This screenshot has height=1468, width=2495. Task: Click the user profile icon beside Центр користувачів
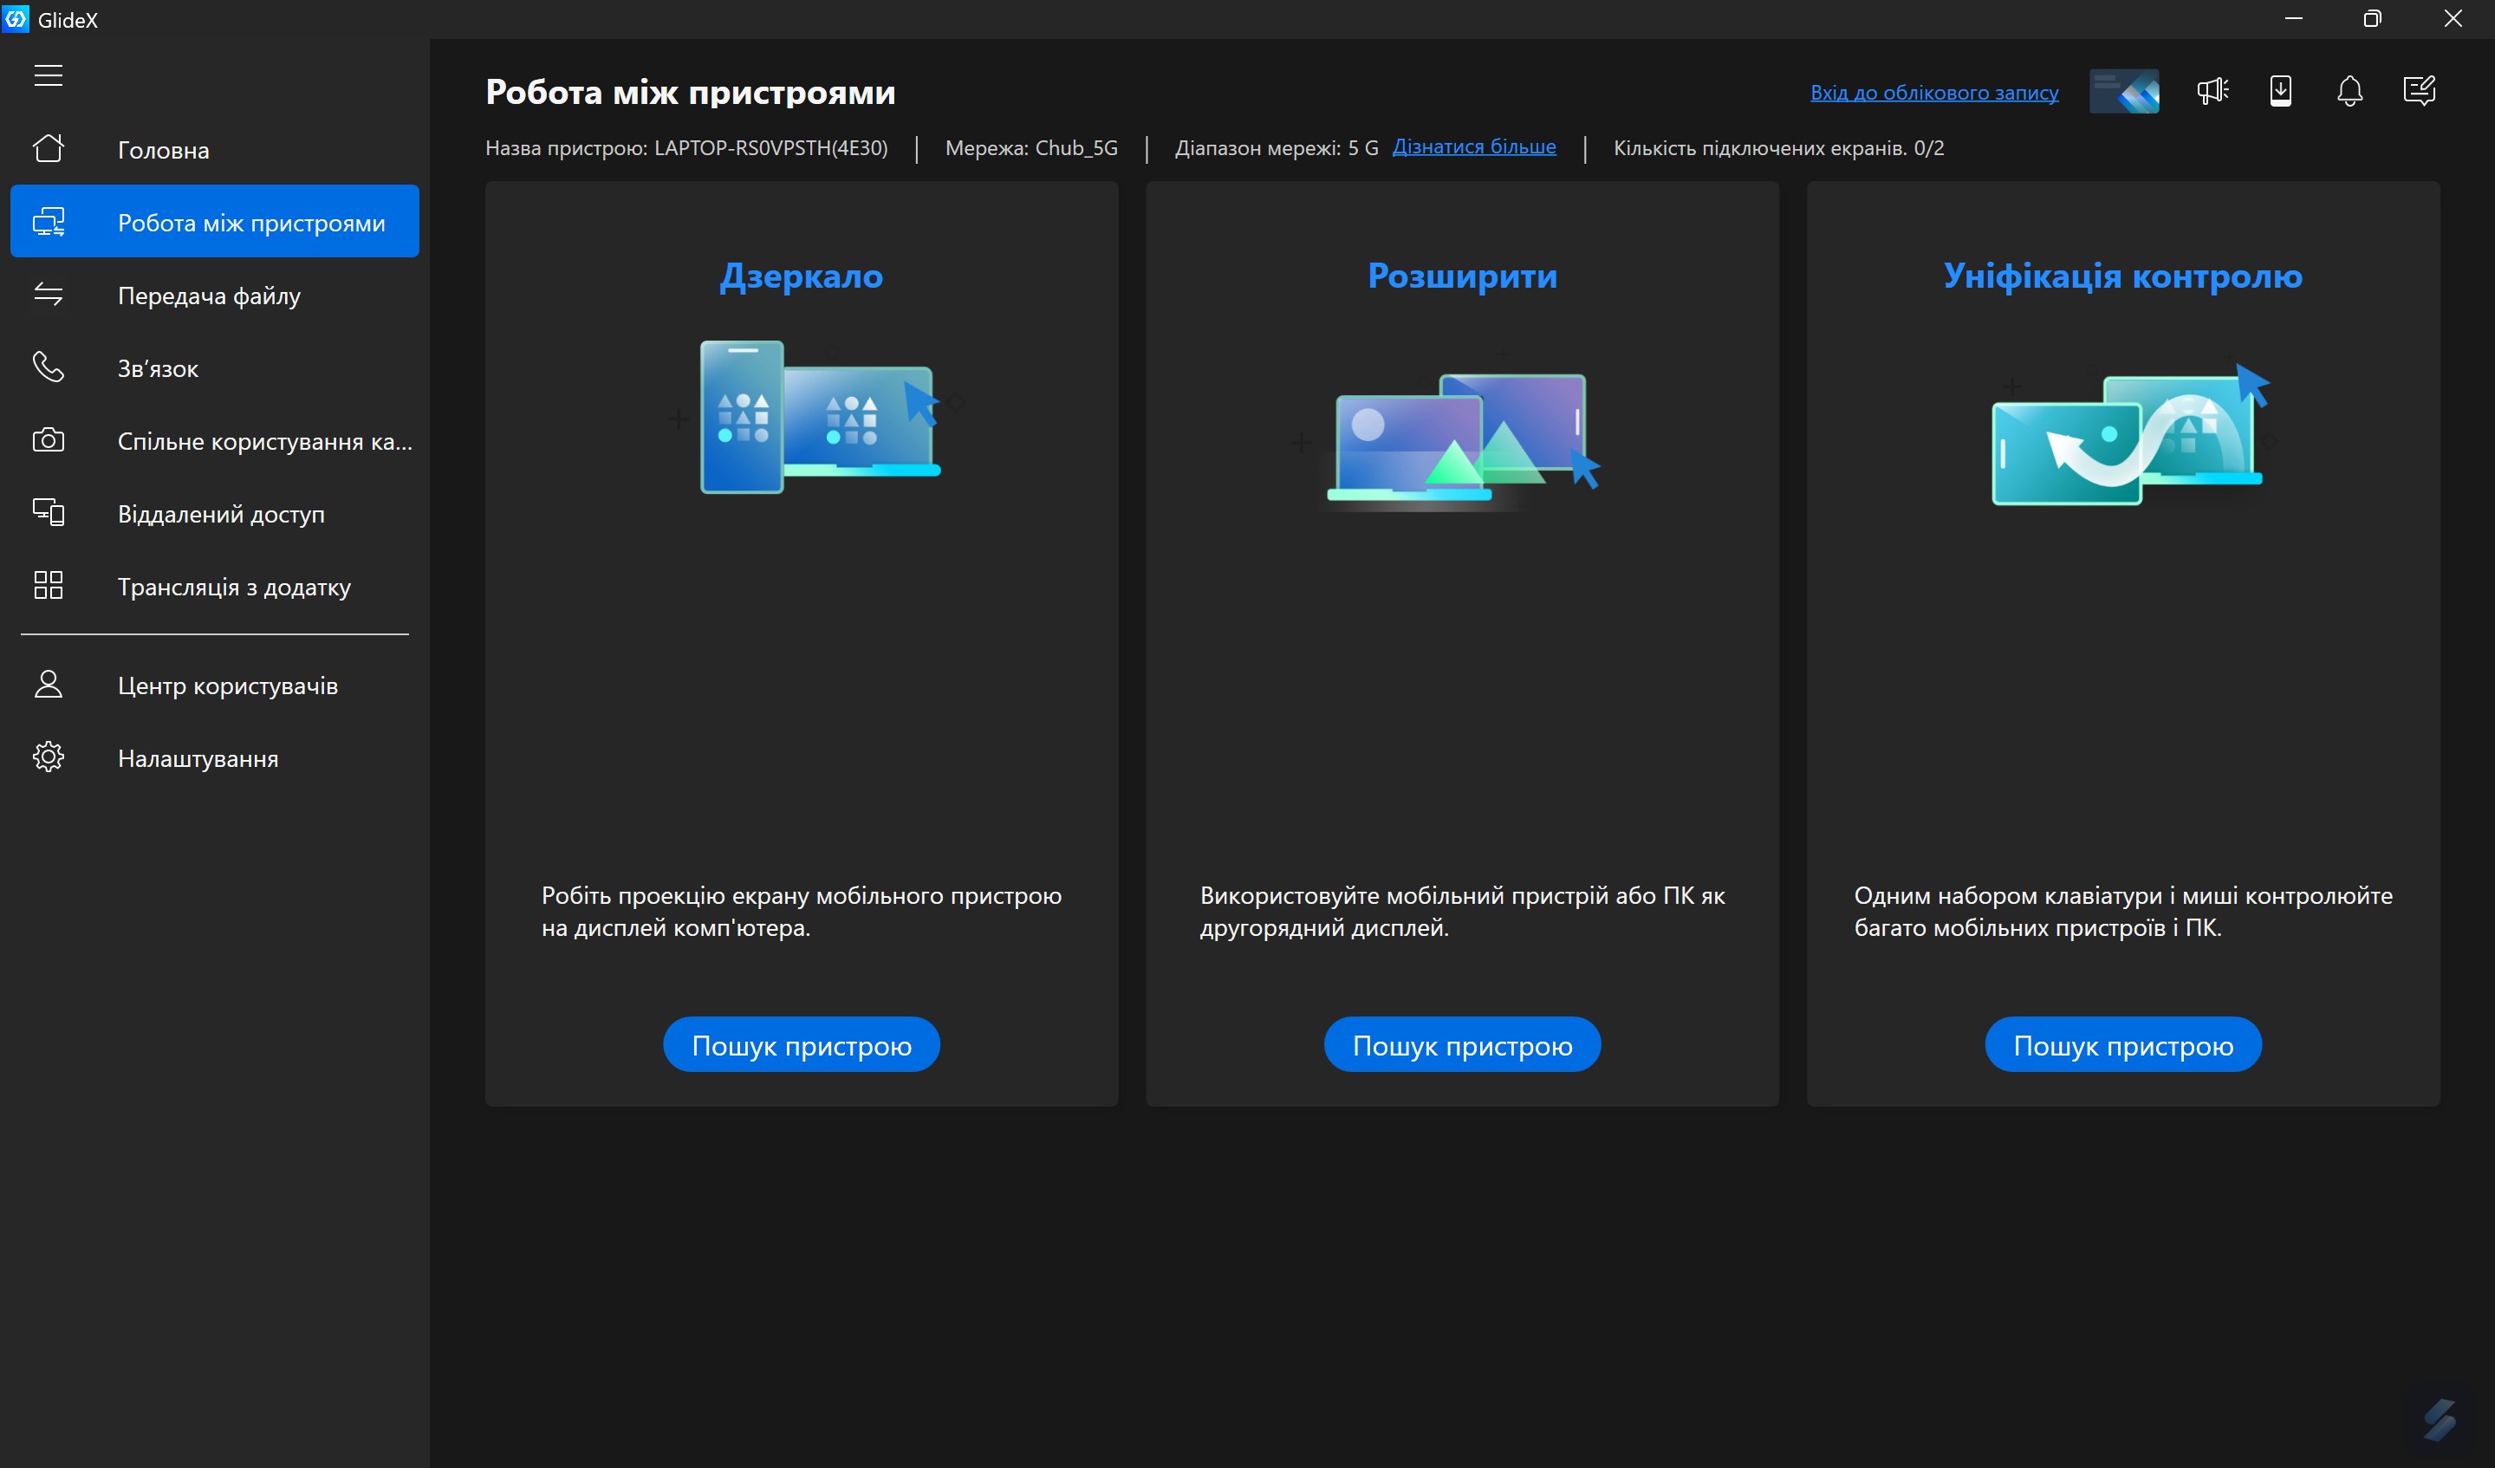click(x=48, y=685)
